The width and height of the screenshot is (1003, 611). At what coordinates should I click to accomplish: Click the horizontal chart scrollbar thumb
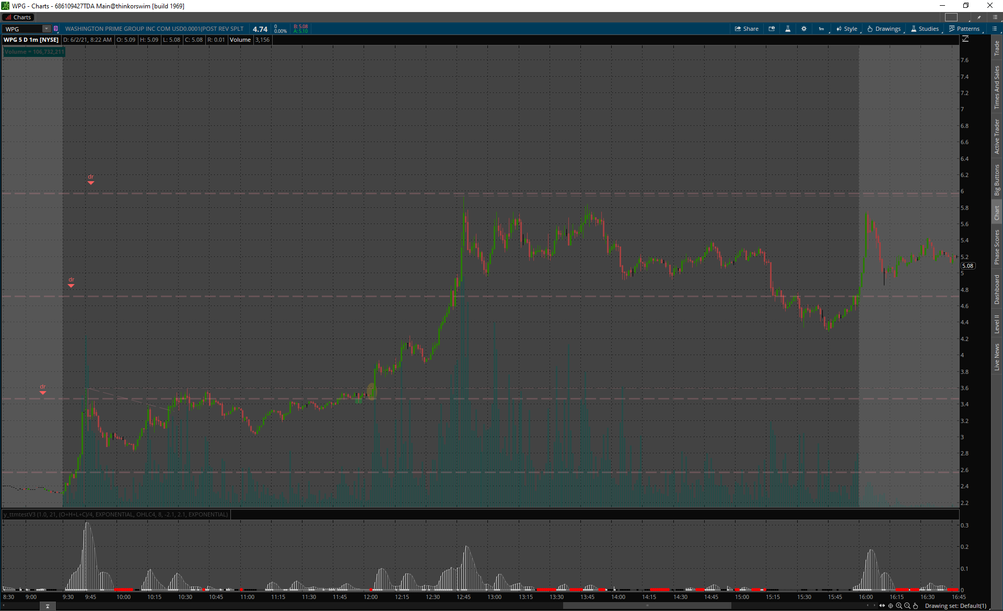647,606
